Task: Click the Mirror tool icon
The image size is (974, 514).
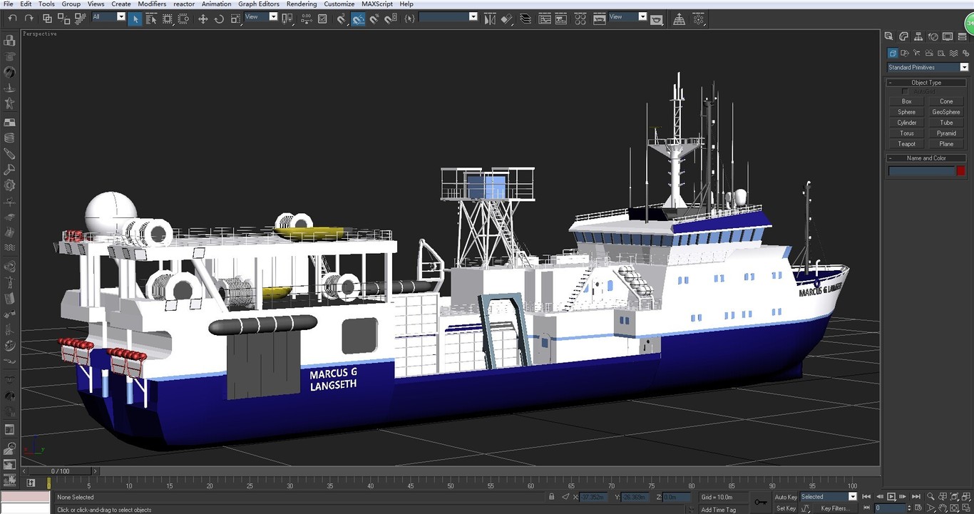Action: [490, 19]
